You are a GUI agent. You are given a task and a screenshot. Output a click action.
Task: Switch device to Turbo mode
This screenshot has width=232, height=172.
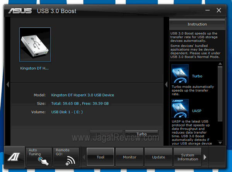coord(142,134)
